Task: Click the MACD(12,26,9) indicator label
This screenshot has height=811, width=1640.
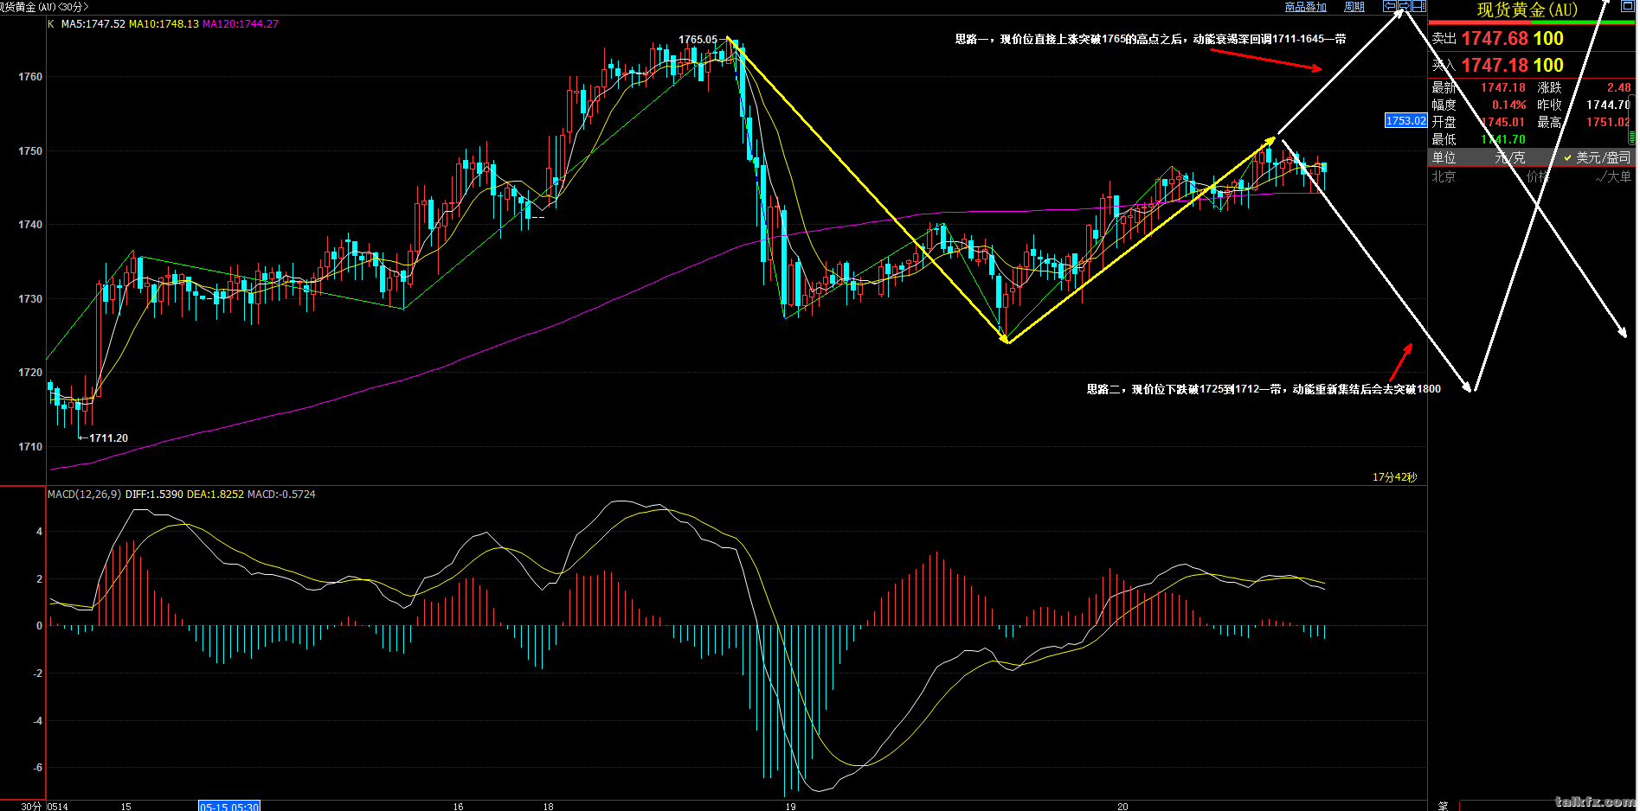Action: click(x=84, y=495)
